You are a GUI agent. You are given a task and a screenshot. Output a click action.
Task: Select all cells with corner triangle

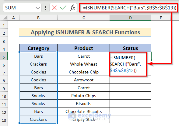[5, 18]
